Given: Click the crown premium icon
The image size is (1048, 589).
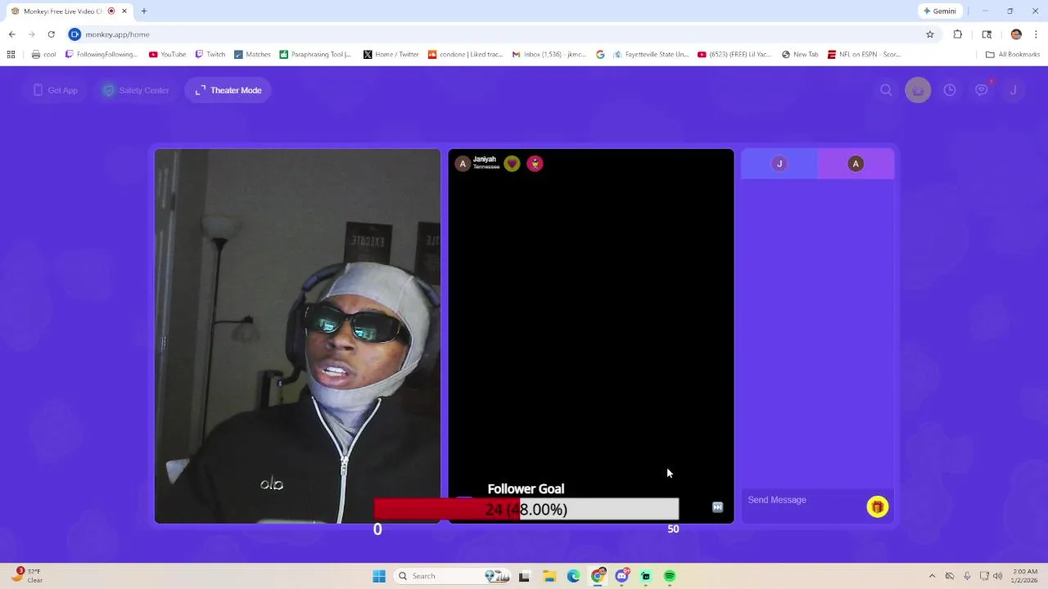Looking at the screenshot, I should (x=918, y=90).
